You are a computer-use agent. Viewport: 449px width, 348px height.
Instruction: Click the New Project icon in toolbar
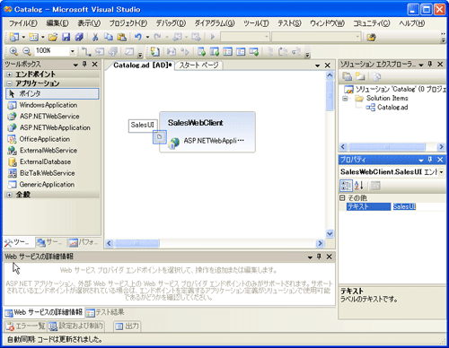coord(13,37)
